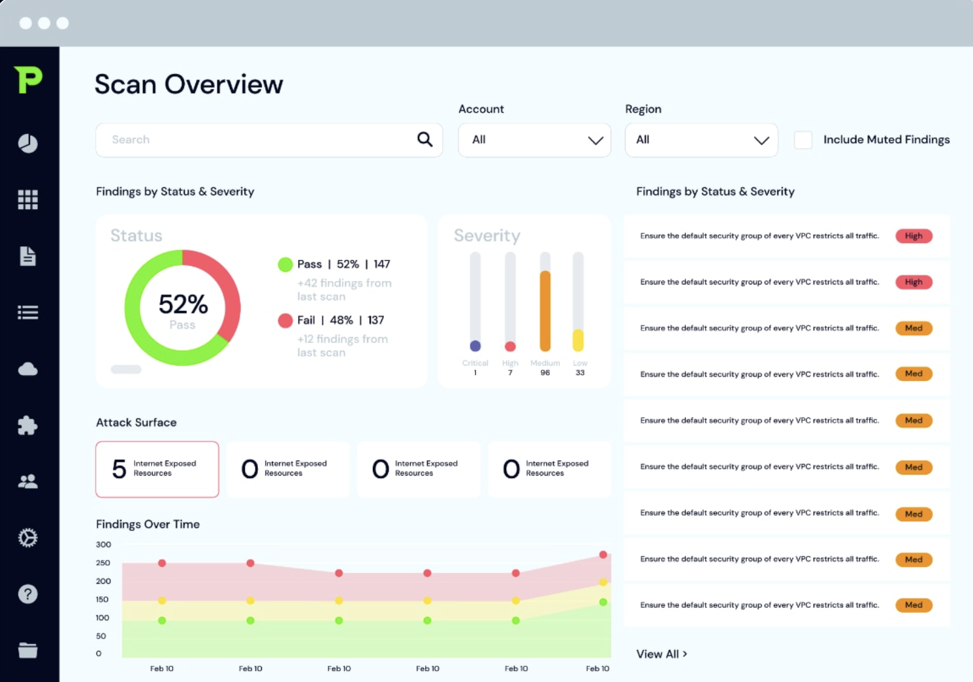Click the magnifying glass search icon

[425, 139]
